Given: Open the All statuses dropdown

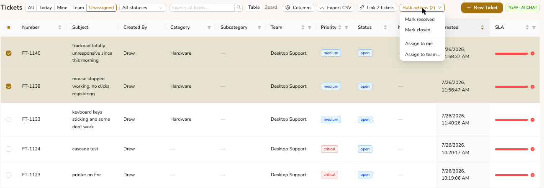Looking at the screenshot, I should pos(143,8).
